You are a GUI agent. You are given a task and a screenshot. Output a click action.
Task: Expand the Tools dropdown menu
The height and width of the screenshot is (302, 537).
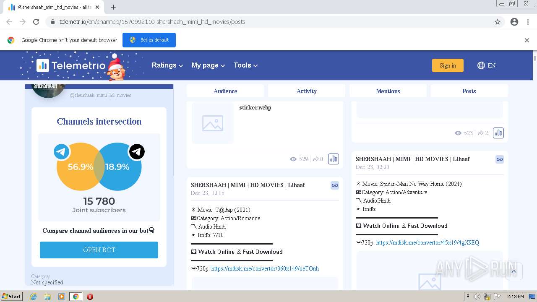tap(245, 65)
